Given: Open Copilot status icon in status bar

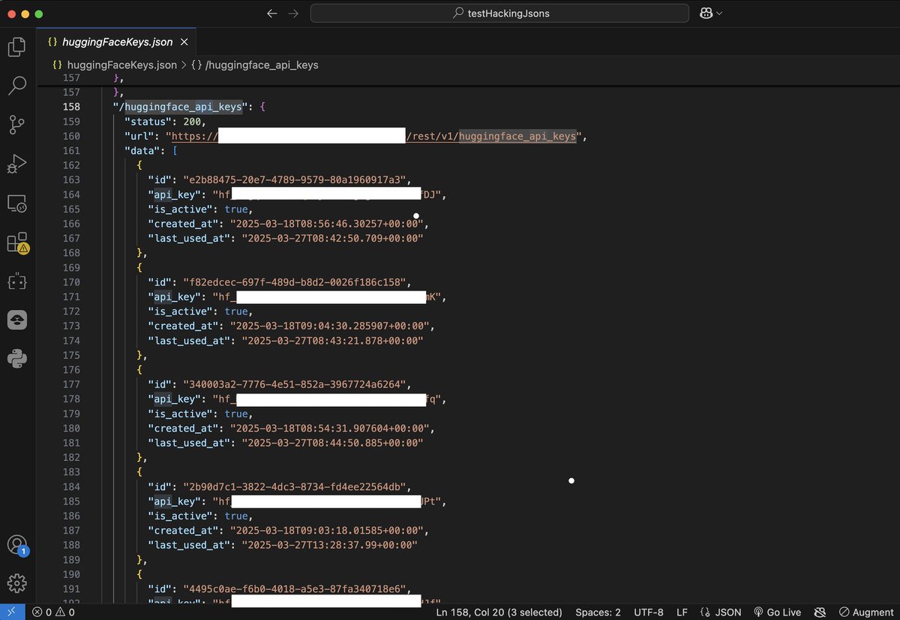Looking at the screenshot, I should (x=820, y=612).
